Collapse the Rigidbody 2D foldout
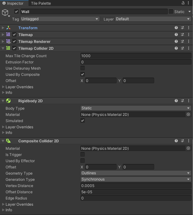The width and height of the screenshot is (193, 215). click(x=3, y=101)
